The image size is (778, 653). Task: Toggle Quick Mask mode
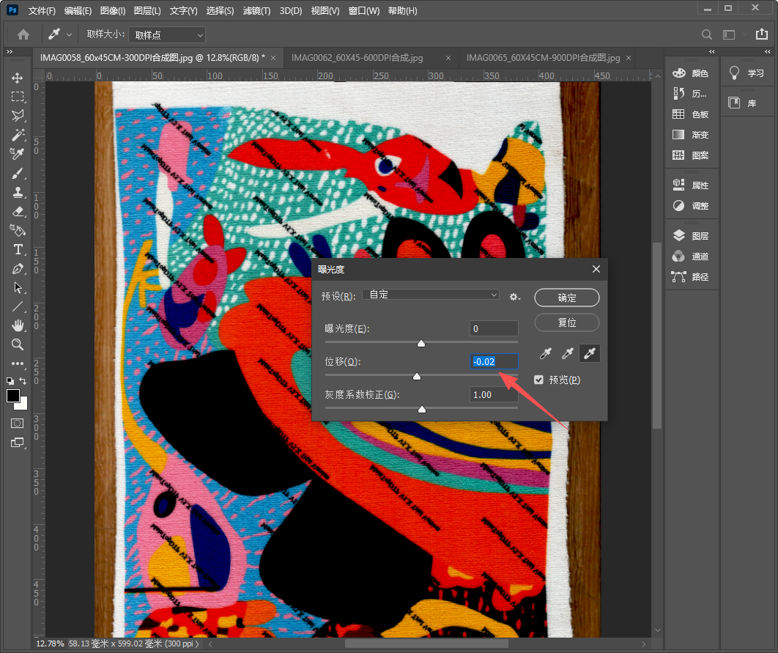[18, 423]
